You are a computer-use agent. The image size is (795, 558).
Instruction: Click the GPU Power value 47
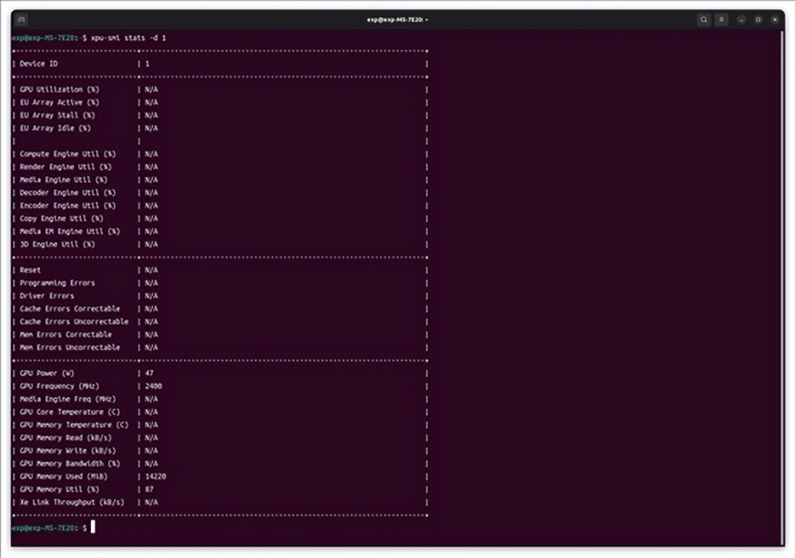(149, 373)
